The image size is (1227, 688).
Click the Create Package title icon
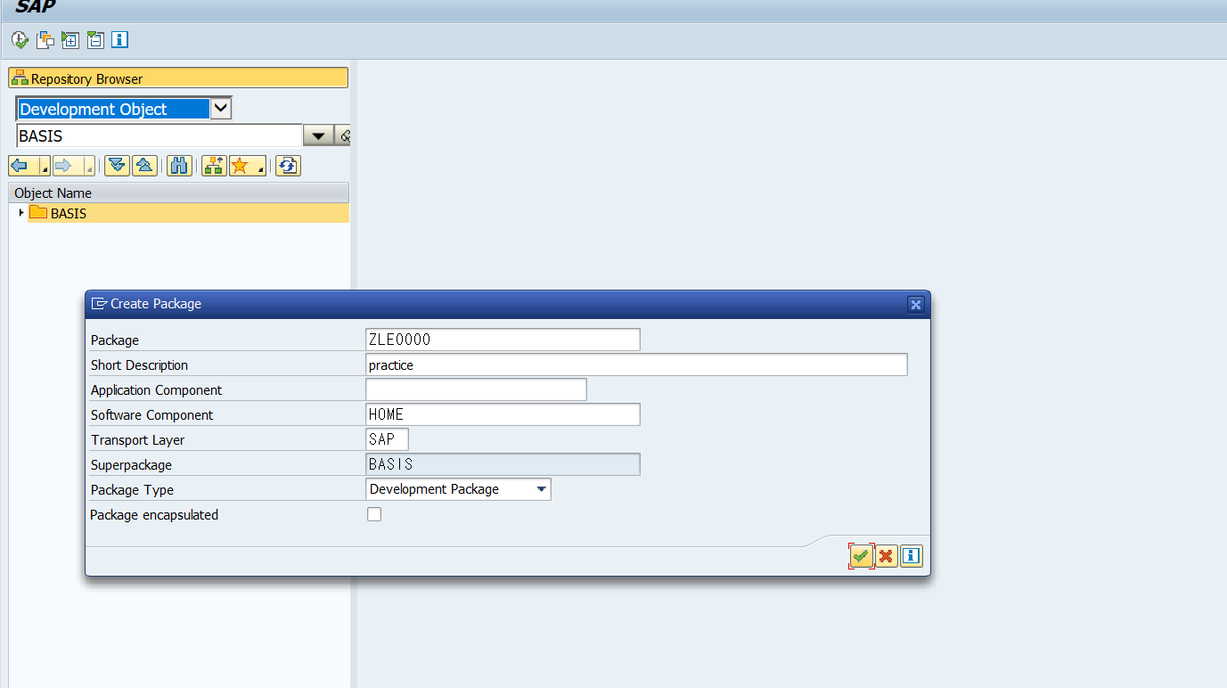(x=99, y=304)
